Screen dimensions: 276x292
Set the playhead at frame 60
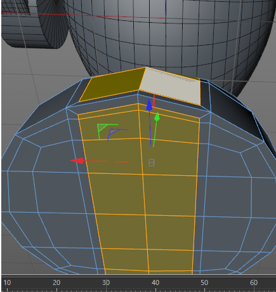[x=254, y=282]
